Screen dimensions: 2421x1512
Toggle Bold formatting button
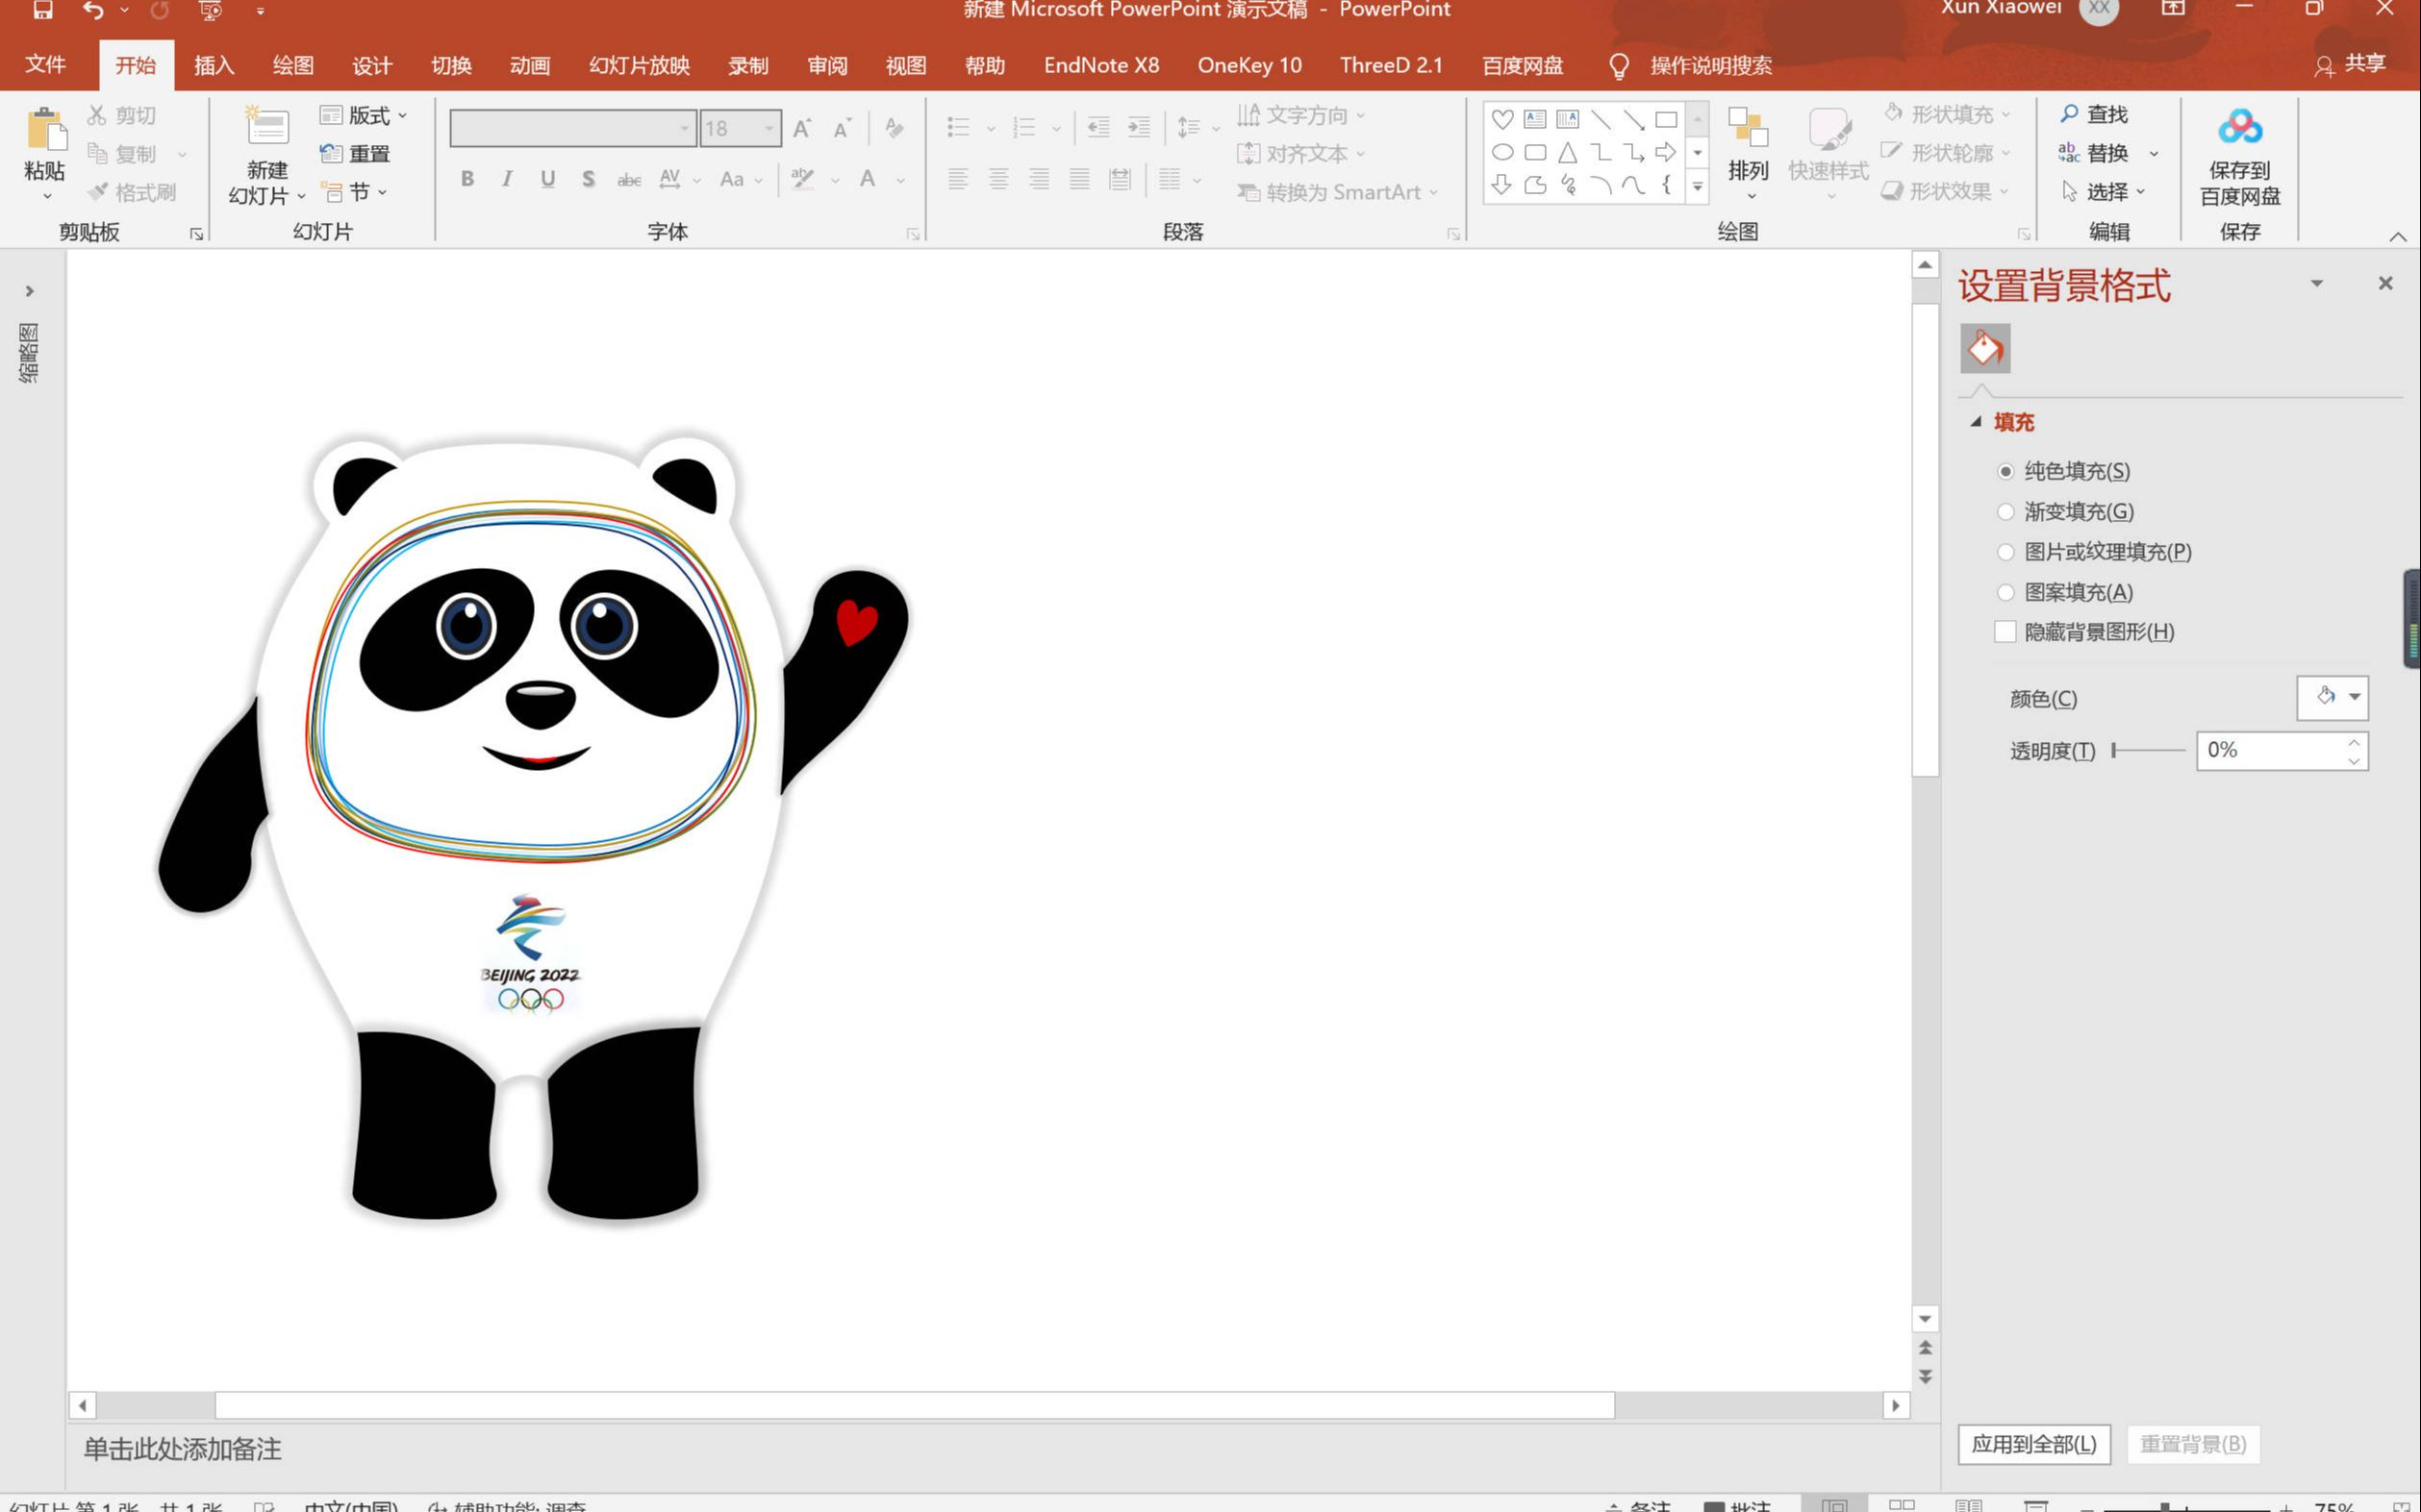coord(467,179)
